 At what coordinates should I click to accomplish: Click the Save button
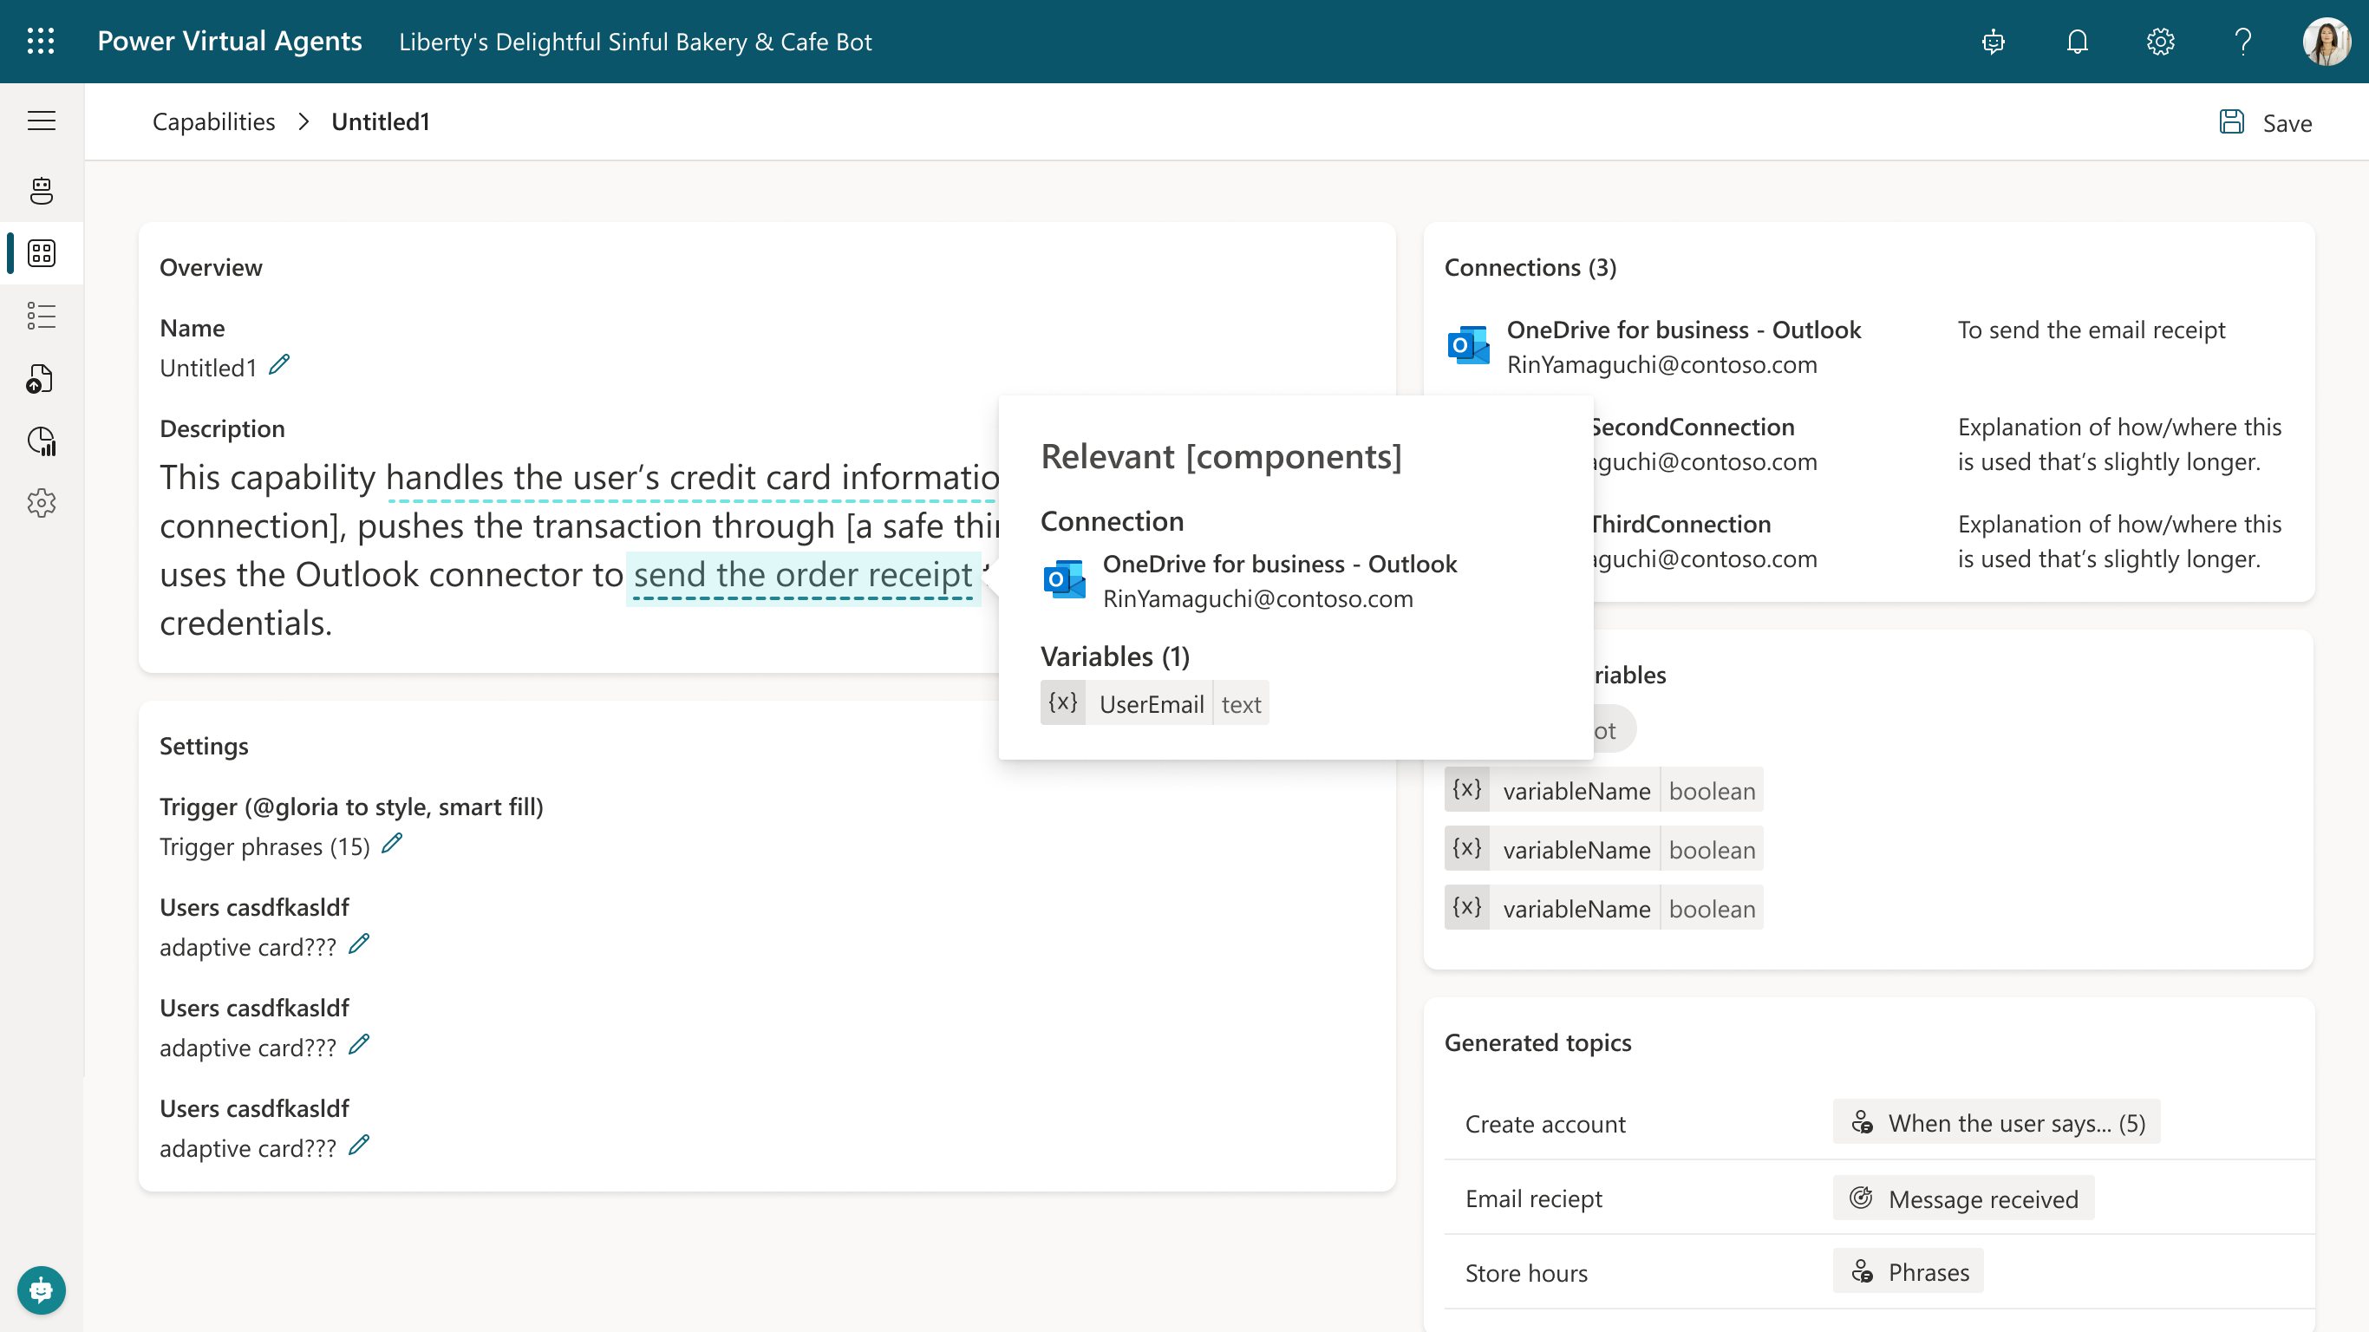(x=2265, y=122)
